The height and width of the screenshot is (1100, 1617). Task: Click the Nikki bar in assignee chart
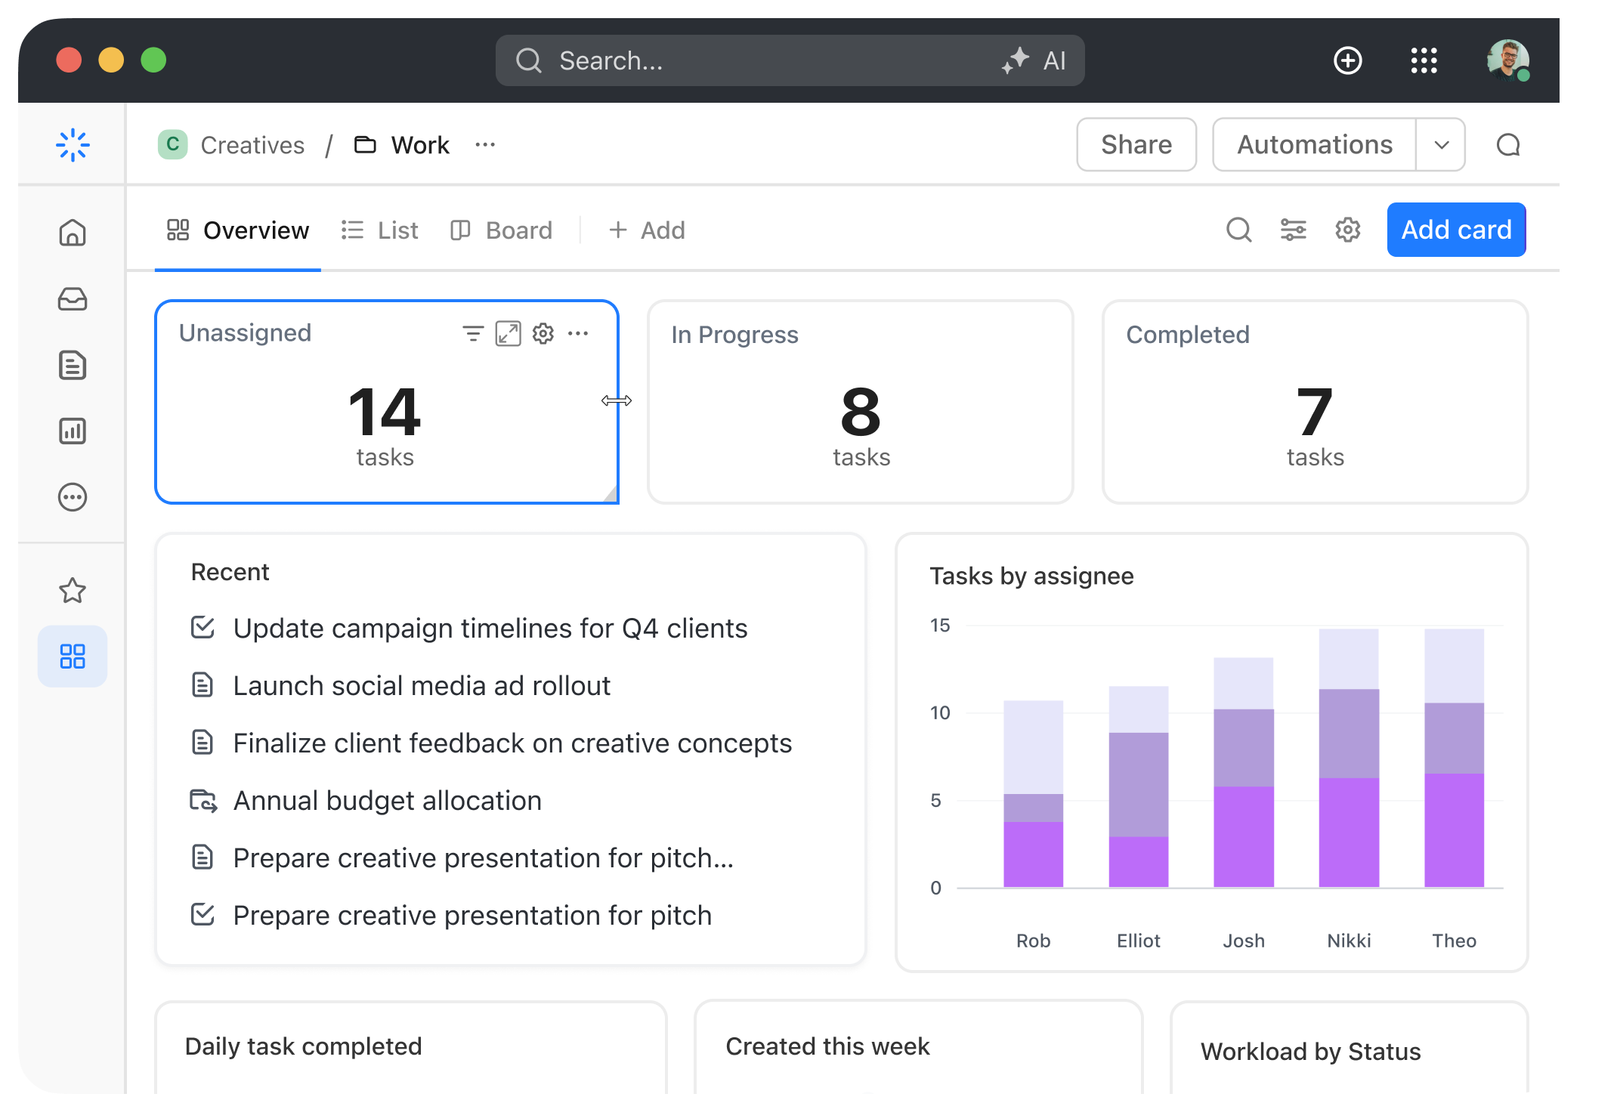coord(1349,758)
